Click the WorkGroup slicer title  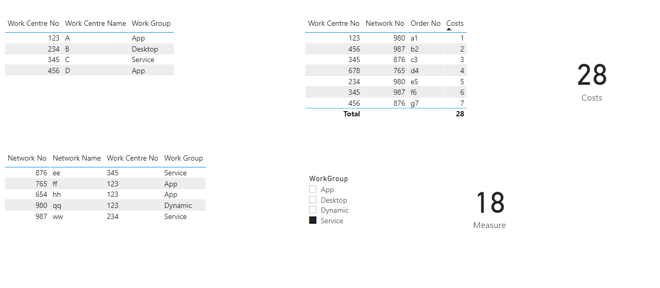click(328, 178)
